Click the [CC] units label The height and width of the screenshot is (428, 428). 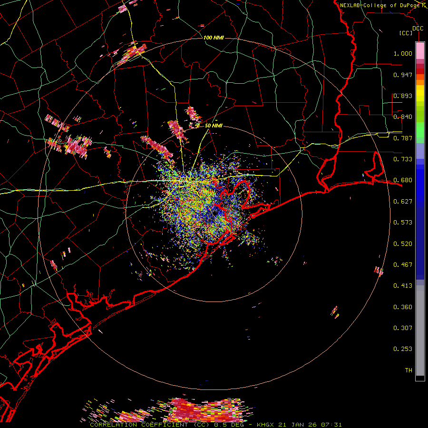click(406, 33)
